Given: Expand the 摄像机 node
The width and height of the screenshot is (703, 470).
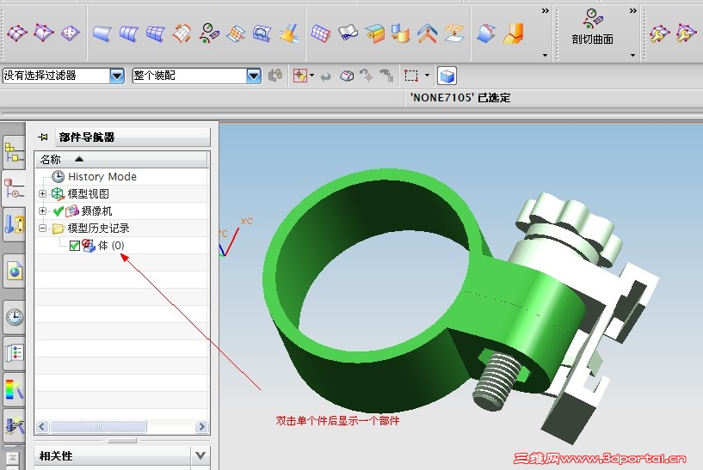Looking at the screenshot, I should 42,211.
